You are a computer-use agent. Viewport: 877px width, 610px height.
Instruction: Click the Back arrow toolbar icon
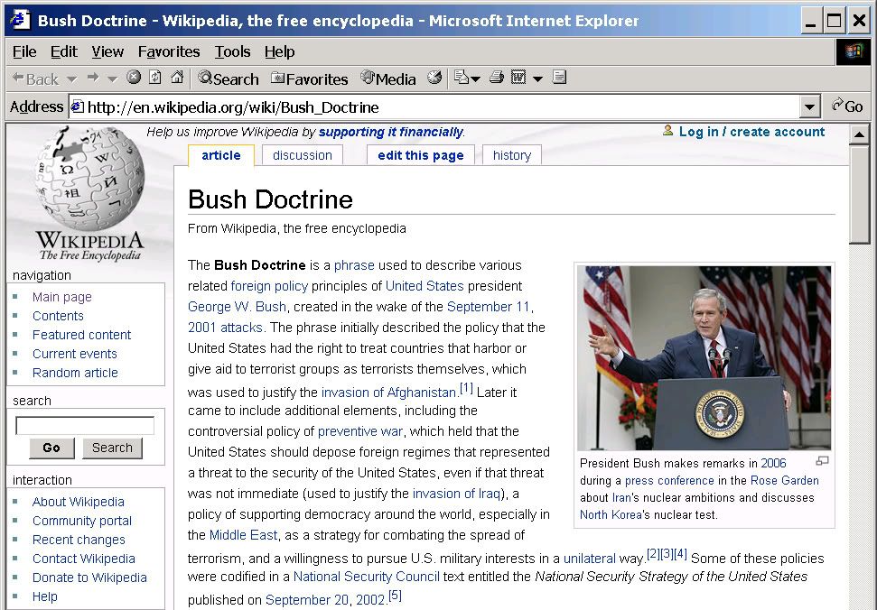point(34,79)
